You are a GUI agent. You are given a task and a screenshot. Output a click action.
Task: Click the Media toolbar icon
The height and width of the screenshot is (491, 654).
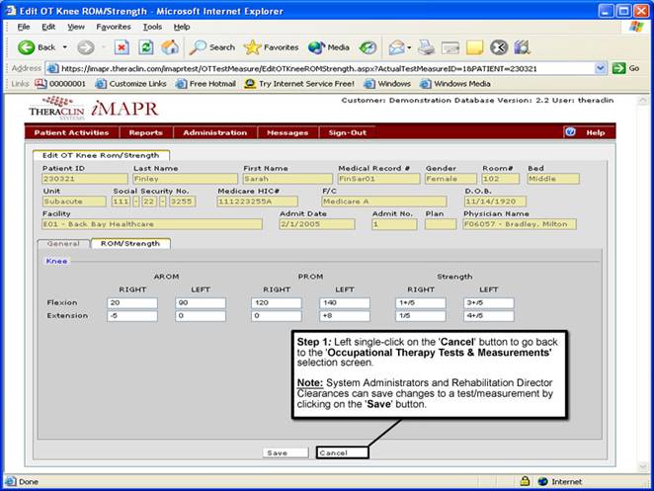click(x=328, y=46)
